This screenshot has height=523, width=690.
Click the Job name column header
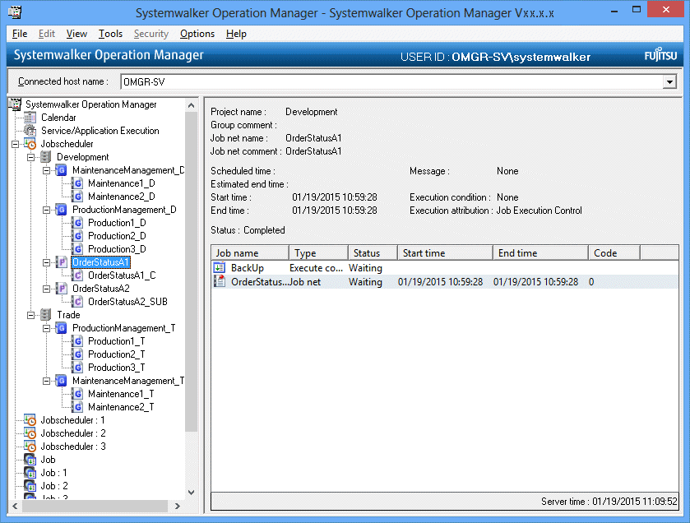tap(250, 252)
